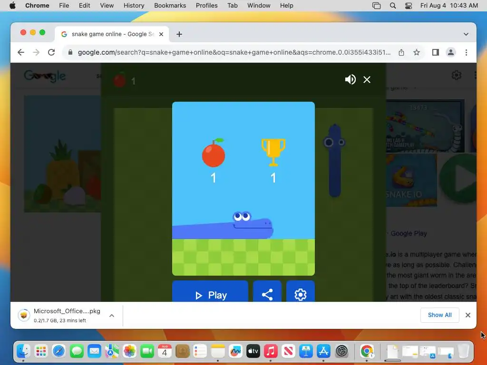The height and width of the screenshot is (365, 487).
Task: Open the Edit menu
Action: point(84,6)
